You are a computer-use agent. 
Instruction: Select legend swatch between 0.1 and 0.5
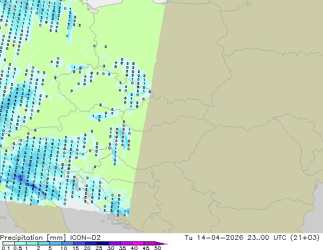point(9,243)
